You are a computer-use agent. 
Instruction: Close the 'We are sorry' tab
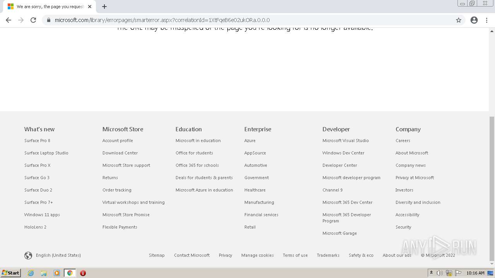tap(90, 7)
